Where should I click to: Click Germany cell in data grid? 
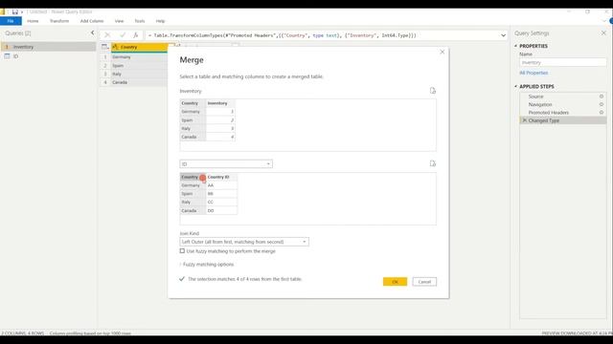(139, 57)
